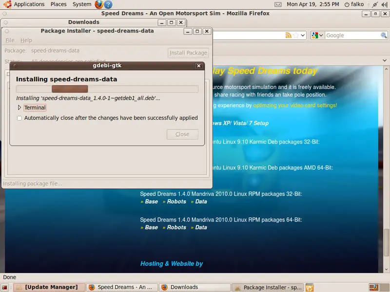Screen dimensions: 390x292
Task: Open the list-all-tabs dropdown arrow
Action: pyautogui.click(x=385, y=60)
